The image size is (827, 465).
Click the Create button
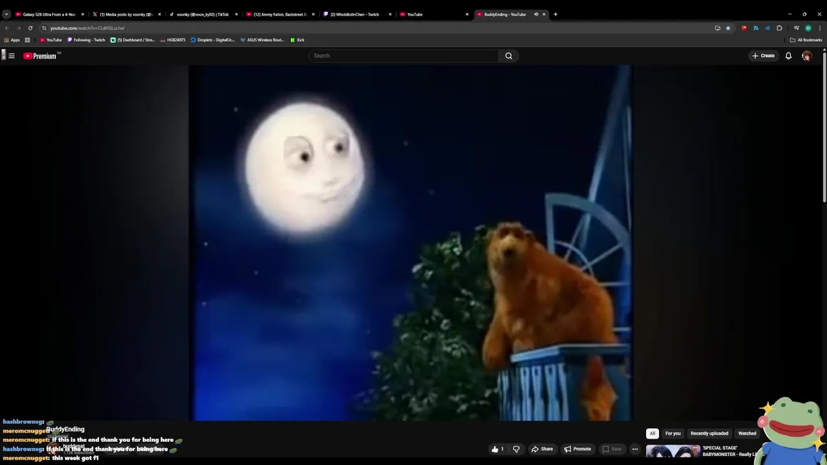pos(763,56)
